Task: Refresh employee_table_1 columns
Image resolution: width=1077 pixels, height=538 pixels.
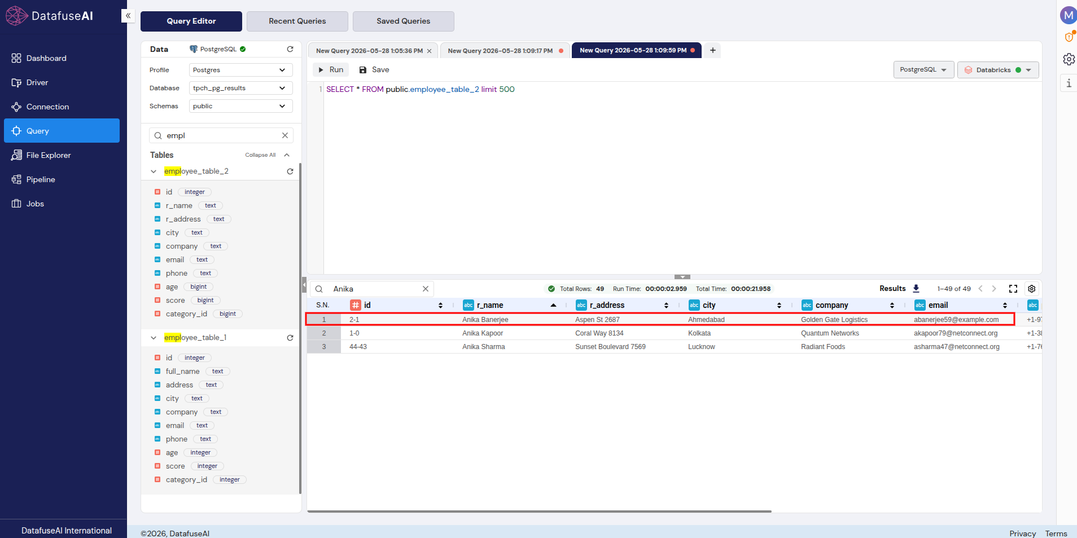Action: click(x=290, y=338)
